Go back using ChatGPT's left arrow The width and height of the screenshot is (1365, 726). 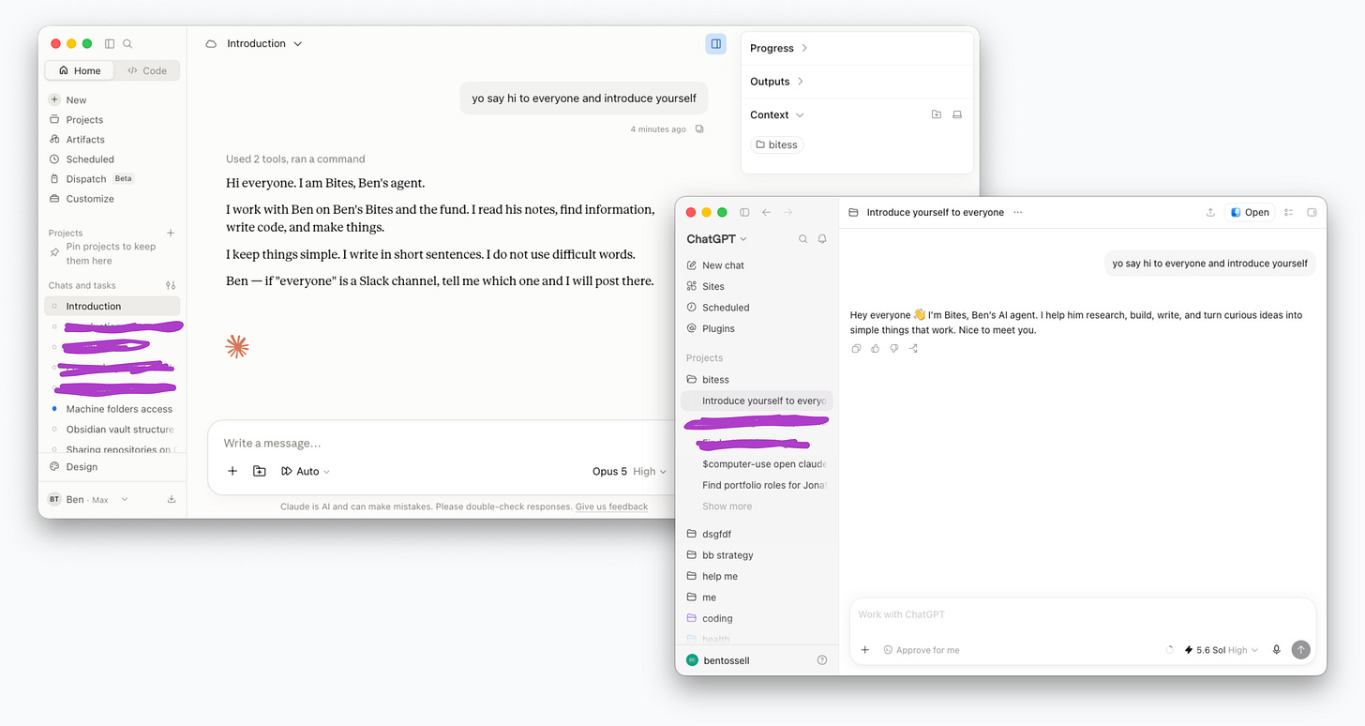[766, 213]
